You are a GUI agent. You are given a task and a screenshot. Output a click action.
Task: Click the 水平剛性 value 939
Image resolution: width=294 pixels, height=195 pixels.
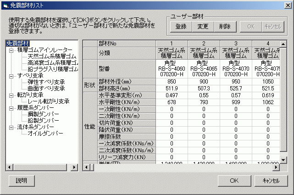236,102
